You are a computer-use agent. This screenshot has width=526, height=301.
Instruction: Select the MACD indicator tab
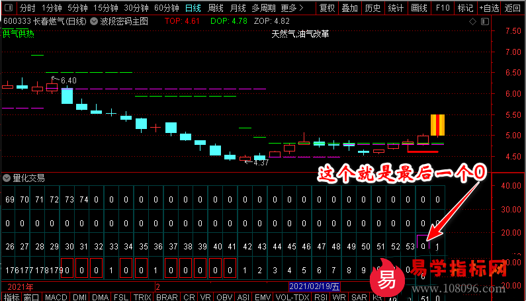pos(56,297)
